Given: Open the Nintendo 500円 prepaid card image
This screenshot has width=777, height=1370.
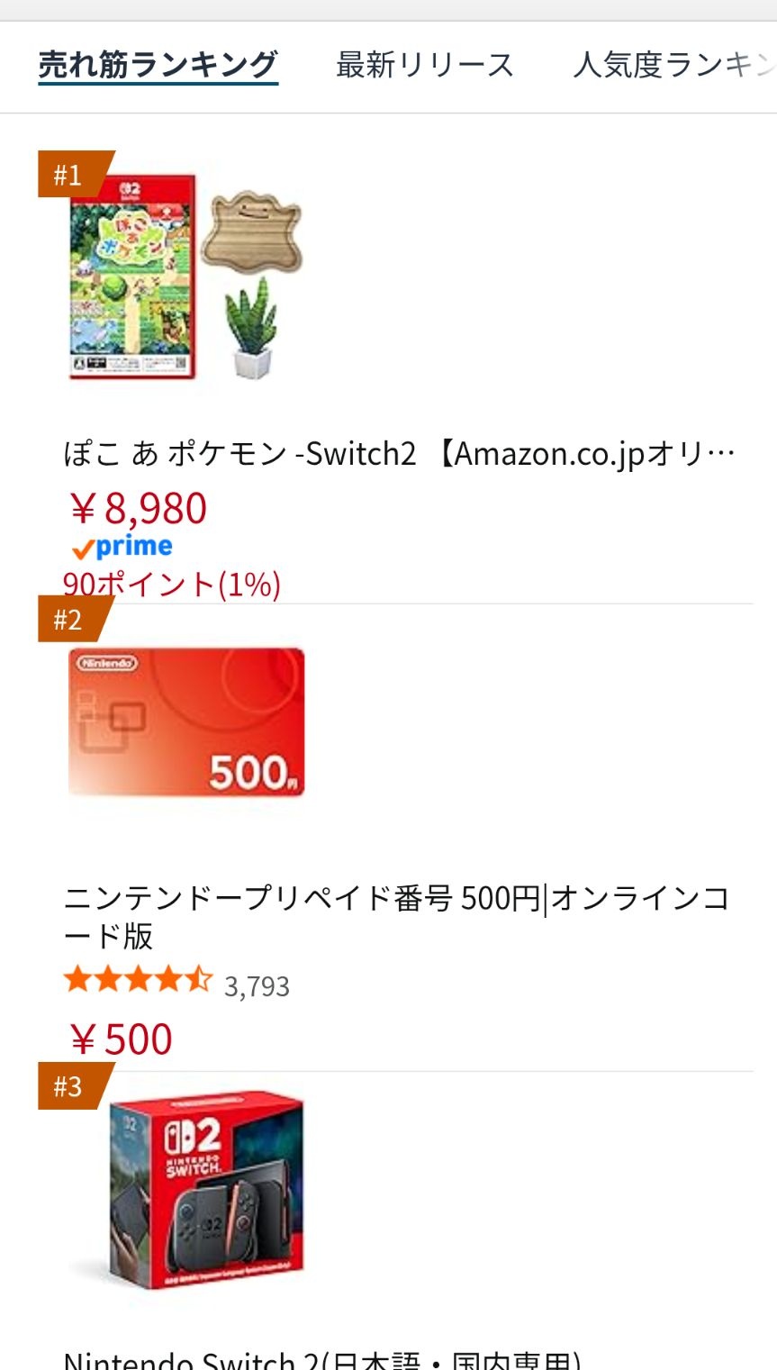Looking at the screenshot, I should point(186,722).
